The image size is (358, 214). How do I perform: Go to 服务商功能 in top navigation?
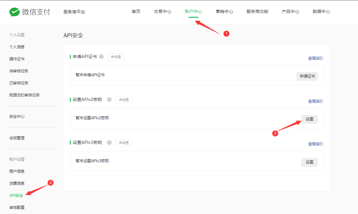(257, 12)
